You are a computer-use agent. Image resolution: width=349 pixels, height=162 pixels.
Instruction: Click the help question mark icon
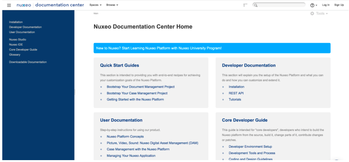pyautogui.click(x=312, y=5)
